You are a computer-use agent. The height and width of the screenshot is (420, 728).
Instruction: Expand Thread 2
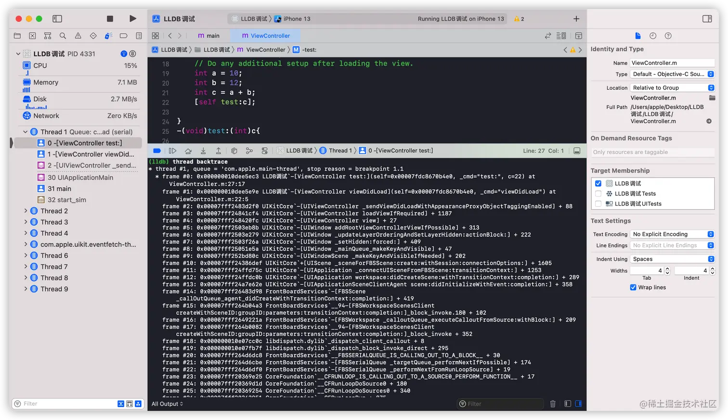coord(25,211)
